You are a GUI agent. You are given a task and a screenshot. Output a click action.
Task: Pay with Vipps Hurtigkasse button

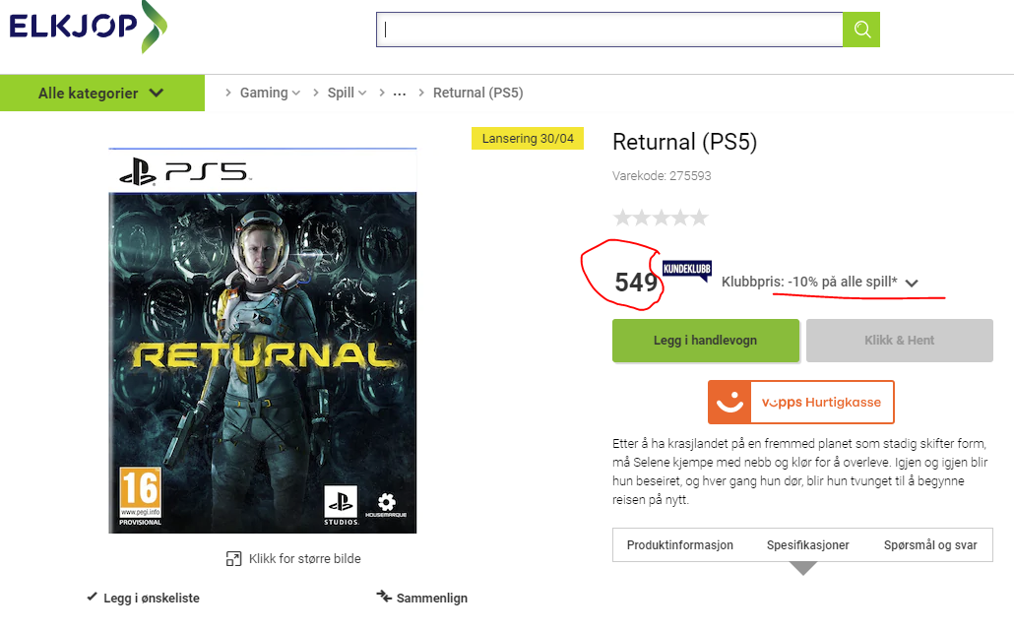click(x=801, y=403)
